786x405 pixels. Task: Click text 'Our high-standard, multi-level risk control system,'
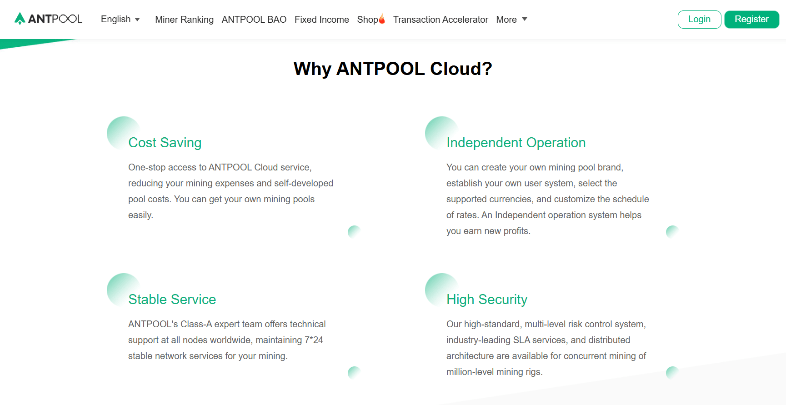(546, 324)
